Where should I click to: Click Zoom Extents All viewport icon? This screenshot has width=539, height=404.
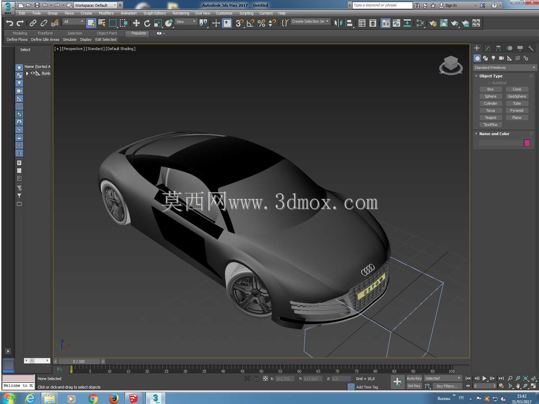coord(534,378)
